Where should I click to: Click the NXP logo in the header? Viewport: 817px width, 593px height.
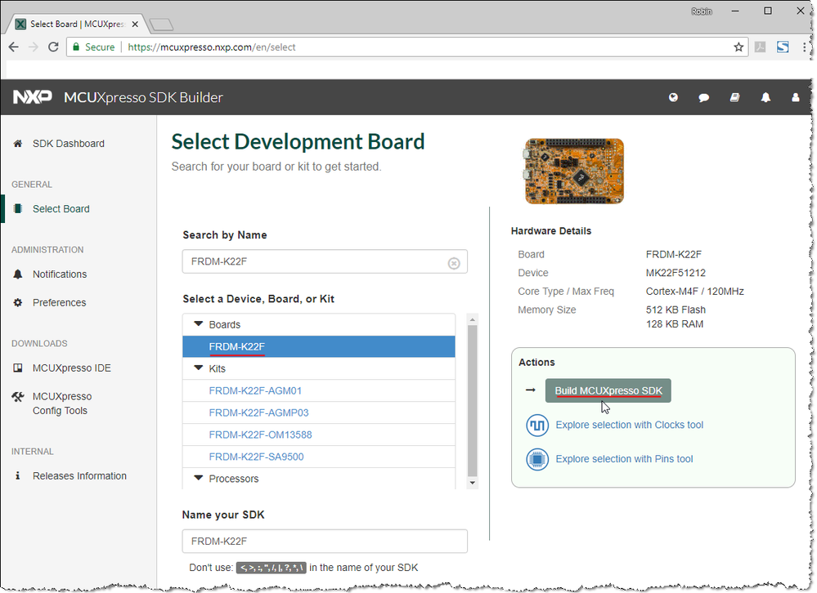point(33,97)
